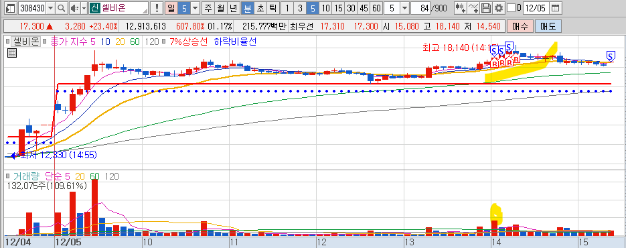The width and height of the screenshot is (626, 248).
Task: Click the topmost S sell-signal marker near 14:00
Action: [509, 46]
